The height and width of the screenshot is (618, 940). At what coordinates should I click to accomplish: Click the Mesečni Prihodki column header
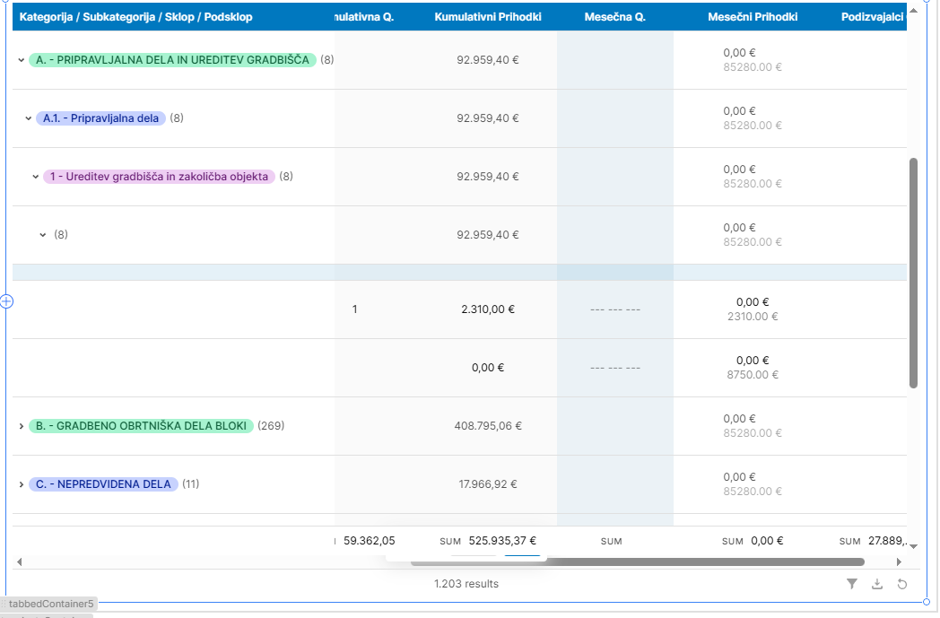point(752,17)
